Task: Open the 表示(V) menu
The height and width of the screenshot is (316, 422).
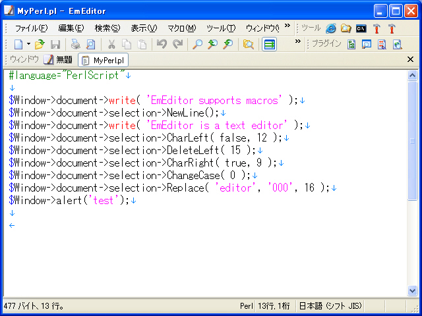Action: [x=144, y=28]
